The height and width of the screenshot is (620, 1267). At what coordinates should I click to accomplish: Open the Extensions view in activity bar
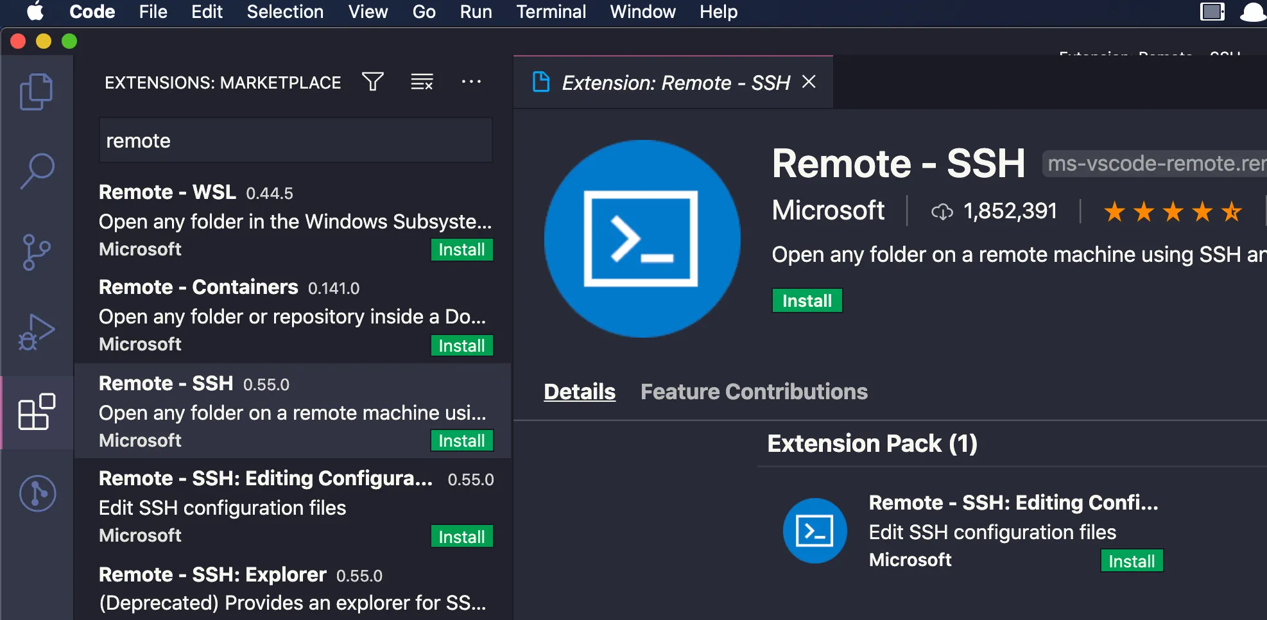(x=37, y=411)
